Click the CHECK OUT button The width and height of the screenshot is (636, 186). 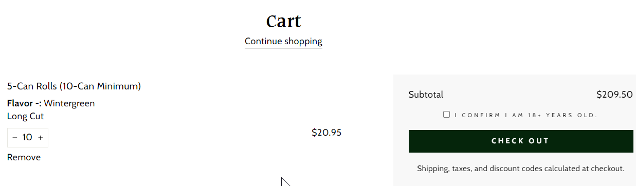click(x=521, y=141)
